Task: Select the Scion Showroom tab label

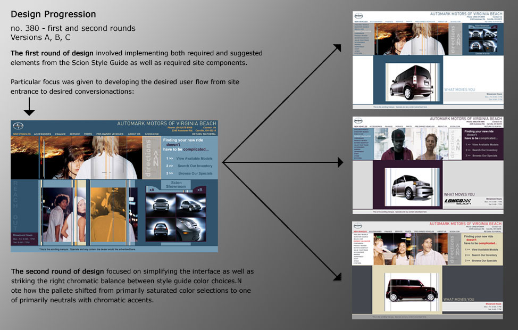Action: [x=176, y=185]
